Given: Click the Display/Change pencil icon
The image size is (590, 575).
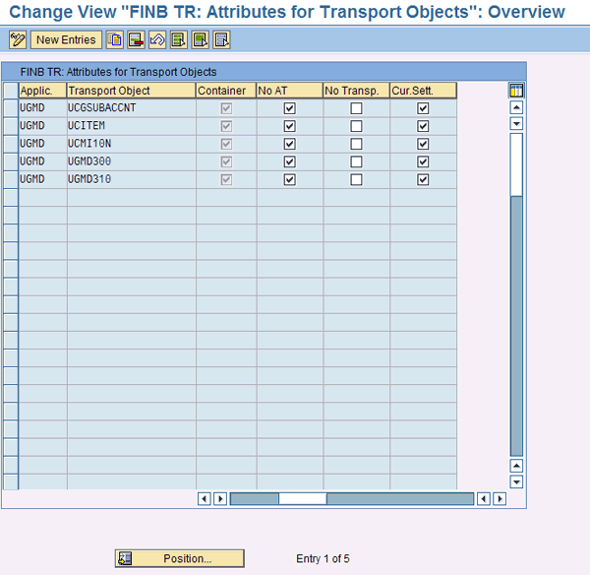Looking at the screenshot, I should pyautogui.click(x=17, y=40).
